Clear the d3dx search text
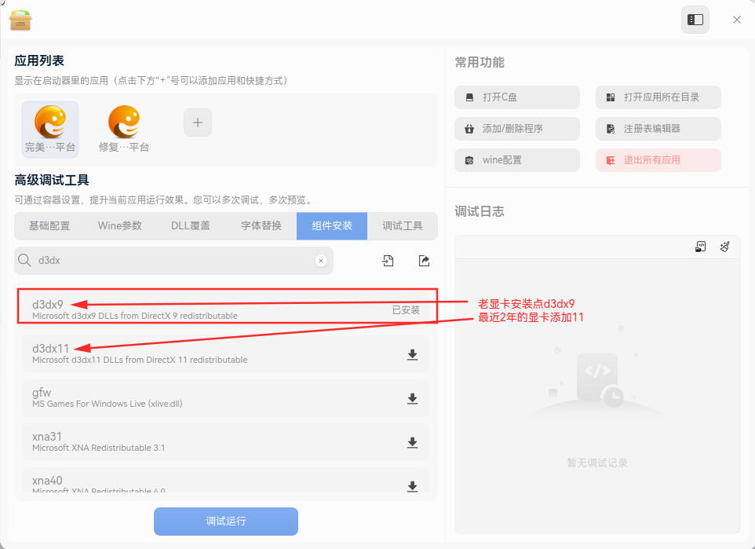 click(x=321, y=261)
